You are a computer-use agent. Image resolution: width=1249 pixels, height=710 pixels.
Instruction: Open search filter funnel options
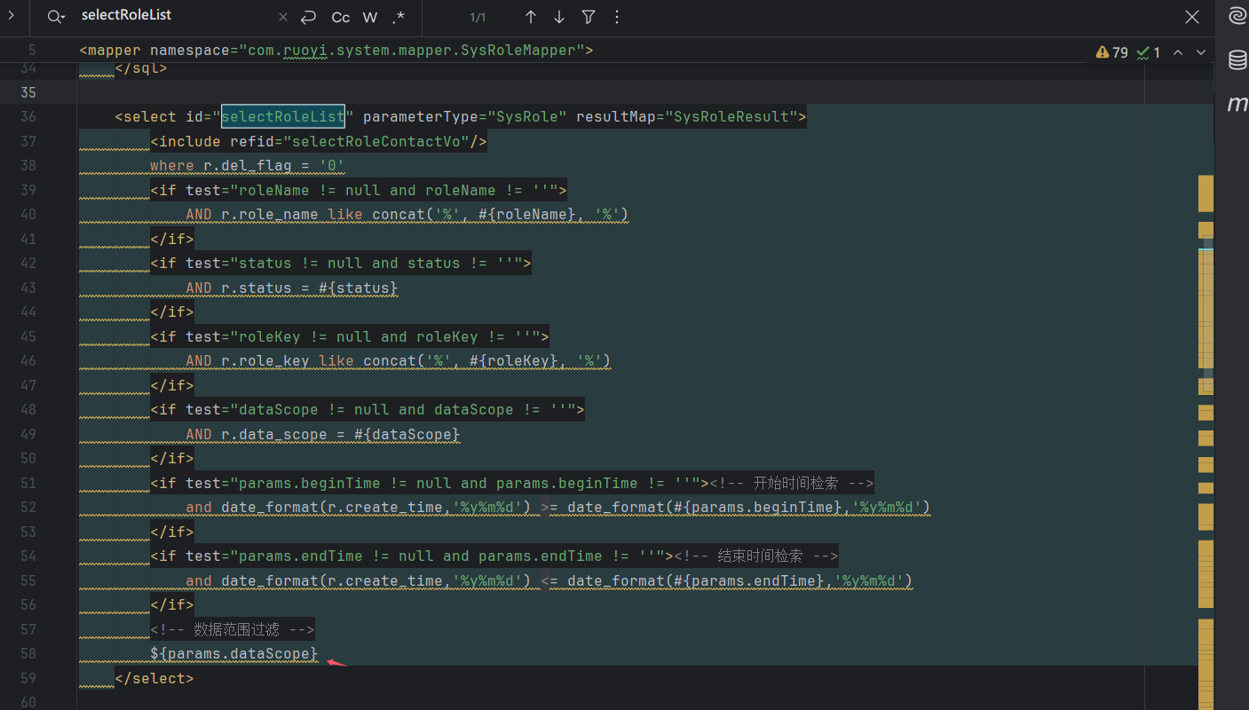(x=589, y=17)
